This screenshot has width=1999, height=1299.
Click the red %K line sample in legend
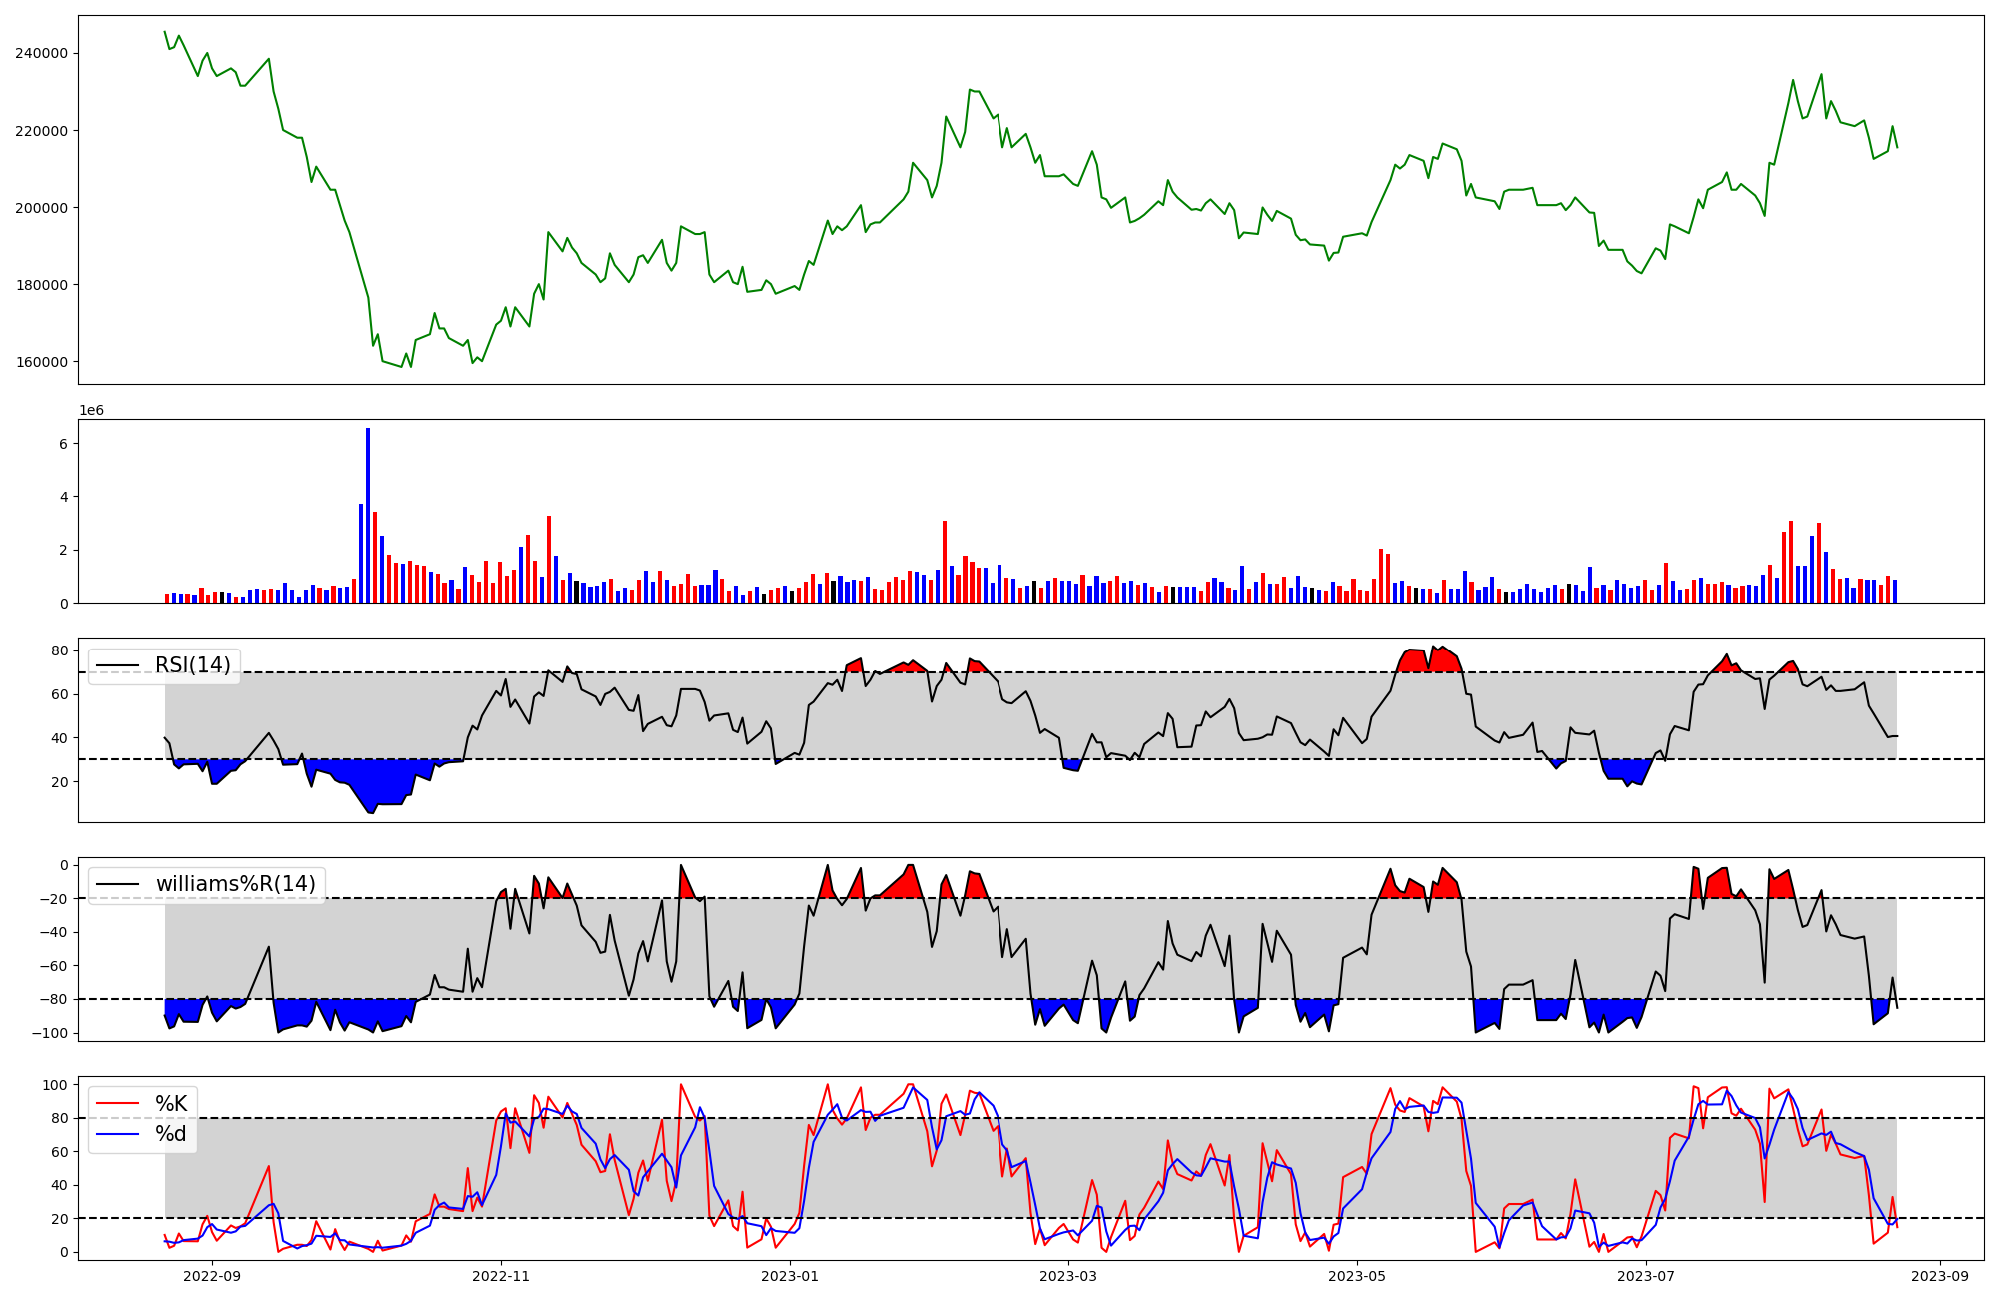coord(117,1104)
